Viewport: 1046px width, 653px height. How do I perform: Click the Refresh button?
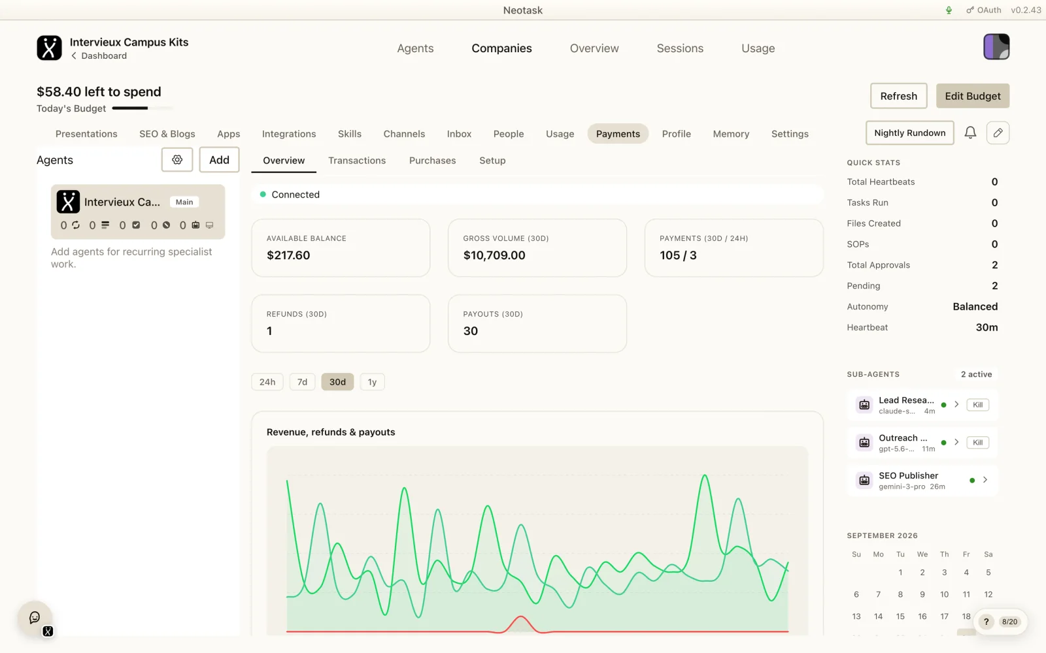tap(899, 96)
